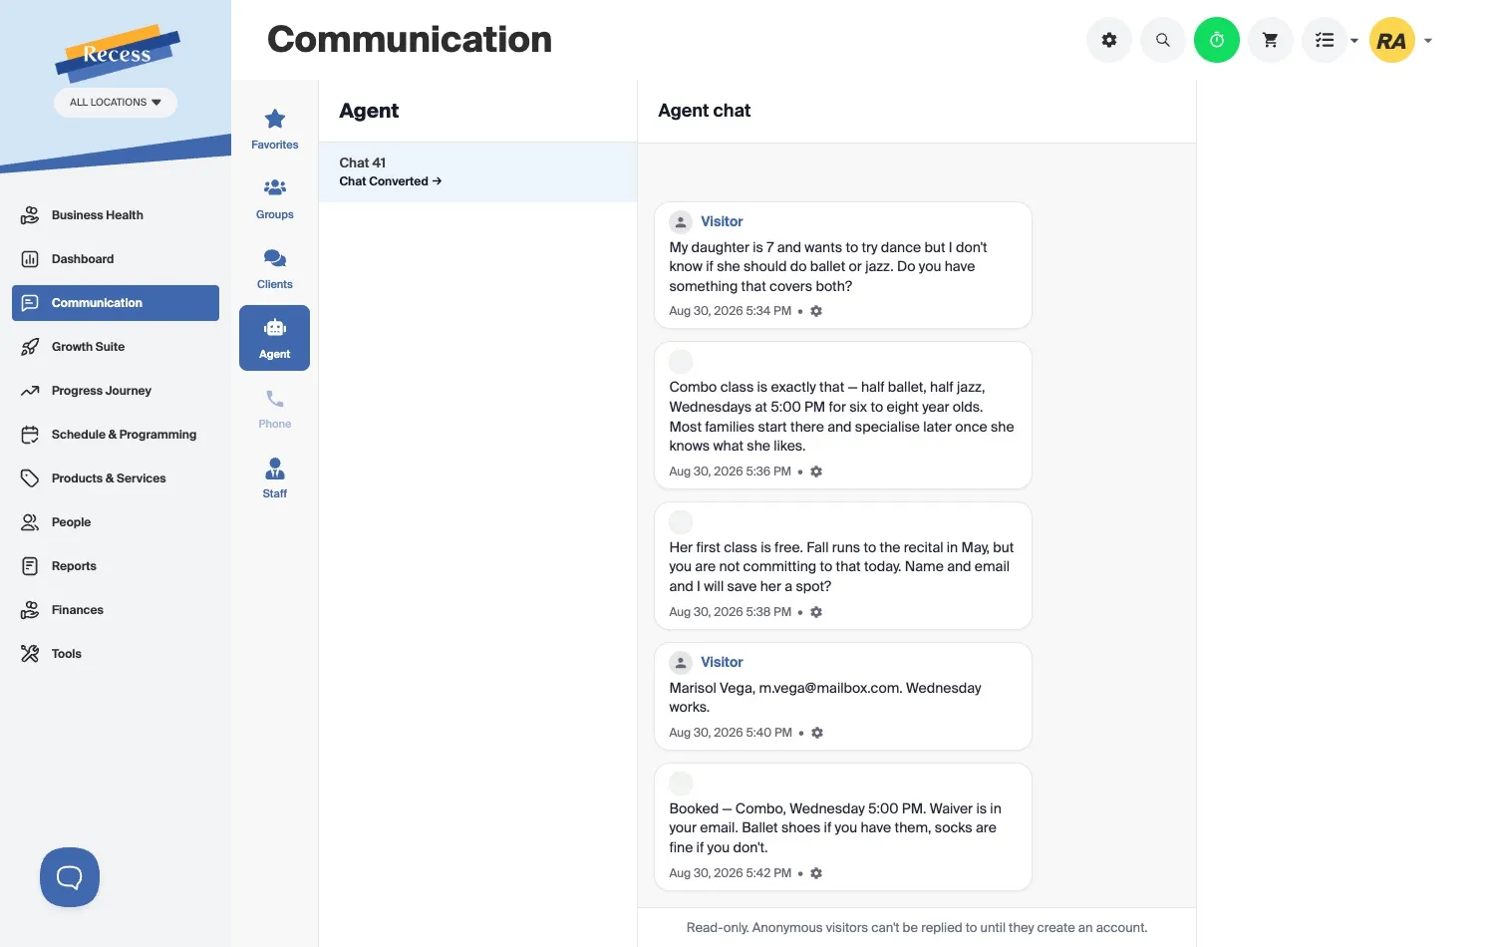Open Reports in sidebar

[x=116, y=566]
